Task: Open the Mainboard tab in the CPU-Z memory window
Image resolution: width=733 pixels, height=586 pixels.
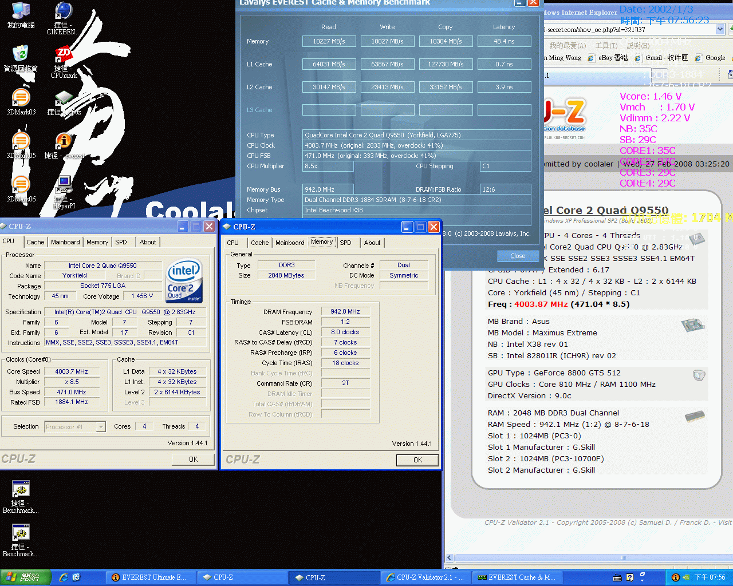Action: coord(290,243)
